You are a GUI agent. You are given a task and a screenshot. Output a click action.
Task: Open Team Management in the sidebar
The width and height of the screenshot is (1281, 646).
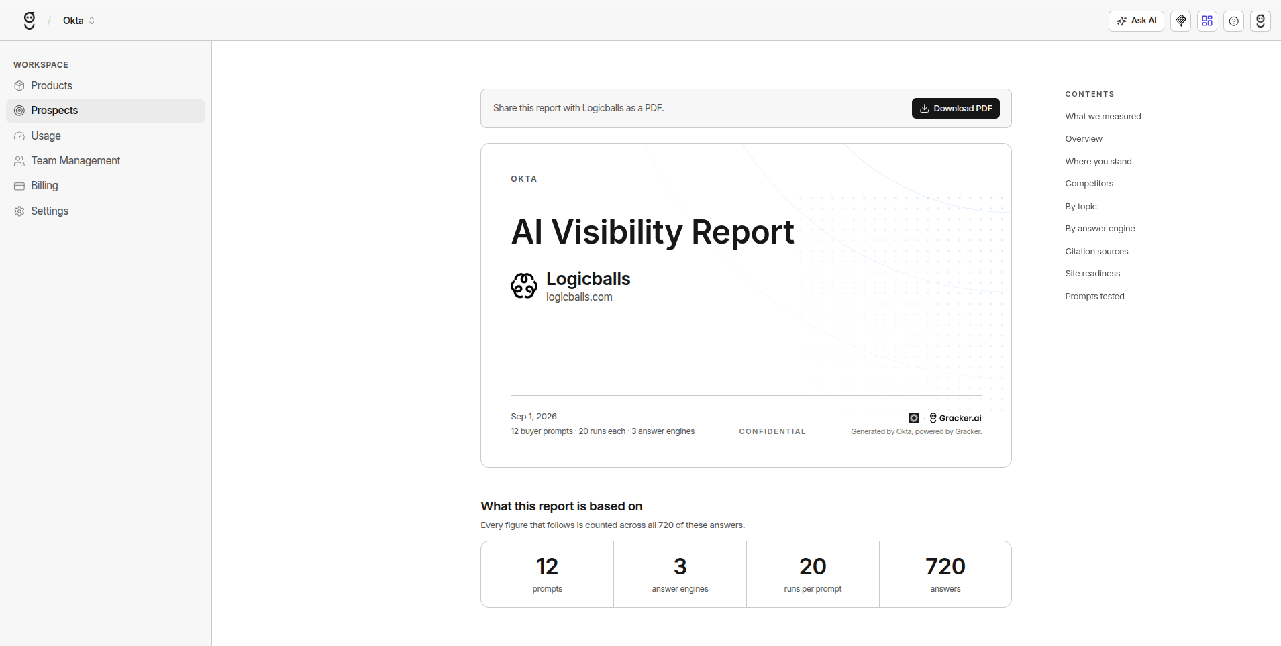coord(106,161)
